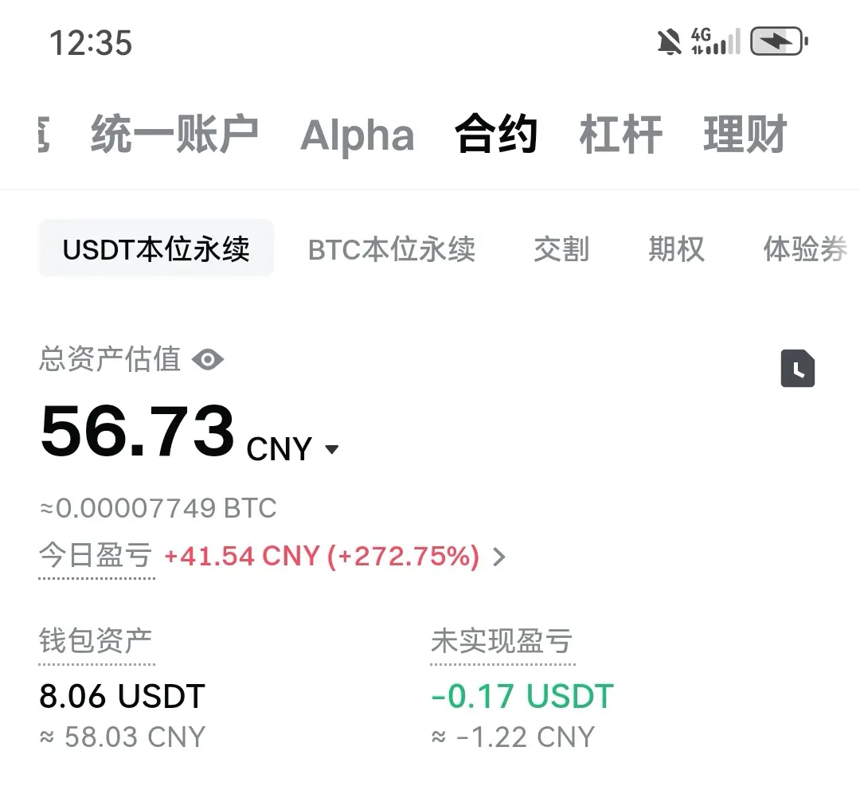Expand the CNY currency dropdown arrow
860x786 pixels.
(332, 450)
